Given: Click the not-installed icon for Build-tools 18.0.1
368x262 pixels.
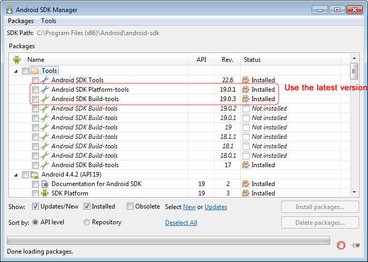Looking at the screenshot, I should (246, 156).
